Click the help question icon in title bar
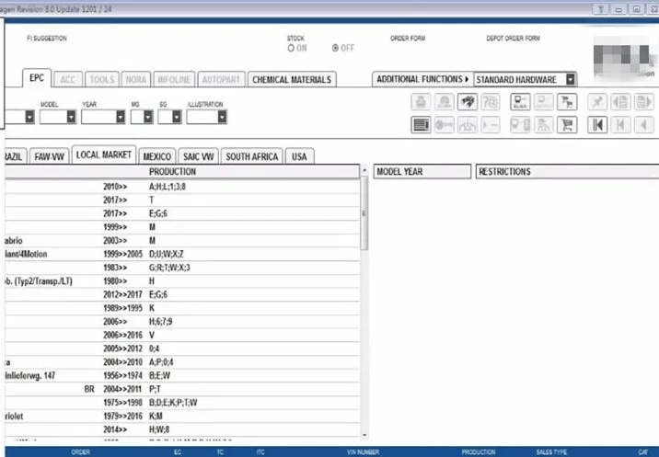659x457 pixels. 601,9
